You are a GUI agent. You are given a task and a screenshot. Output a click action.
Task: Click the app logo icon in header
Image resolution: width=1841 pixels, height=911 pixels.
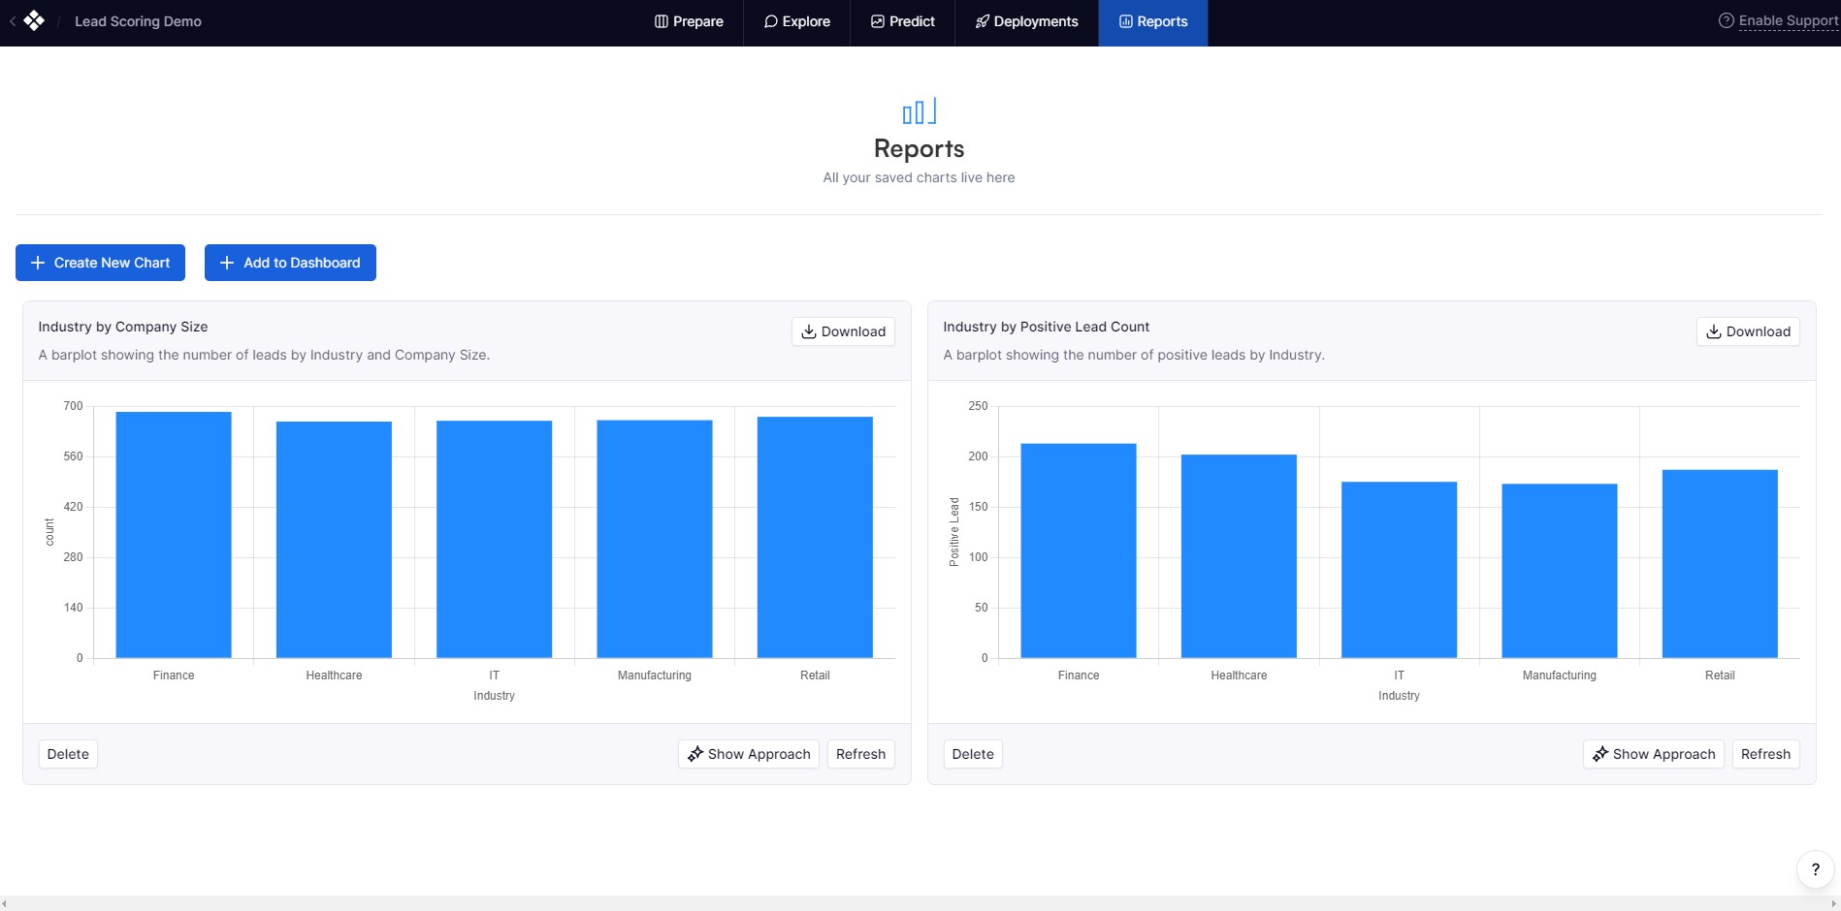(34, 20)
